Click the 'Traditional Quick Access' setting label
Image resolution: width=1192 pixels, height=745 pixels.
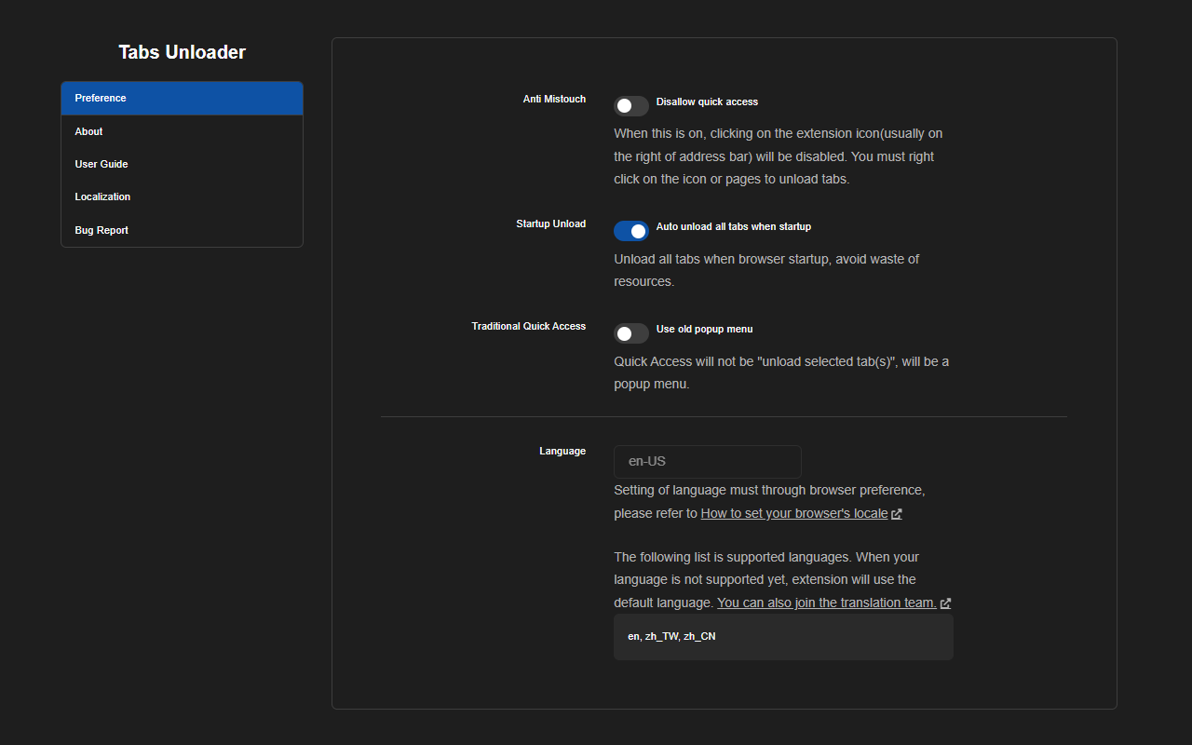click(528, 326)
